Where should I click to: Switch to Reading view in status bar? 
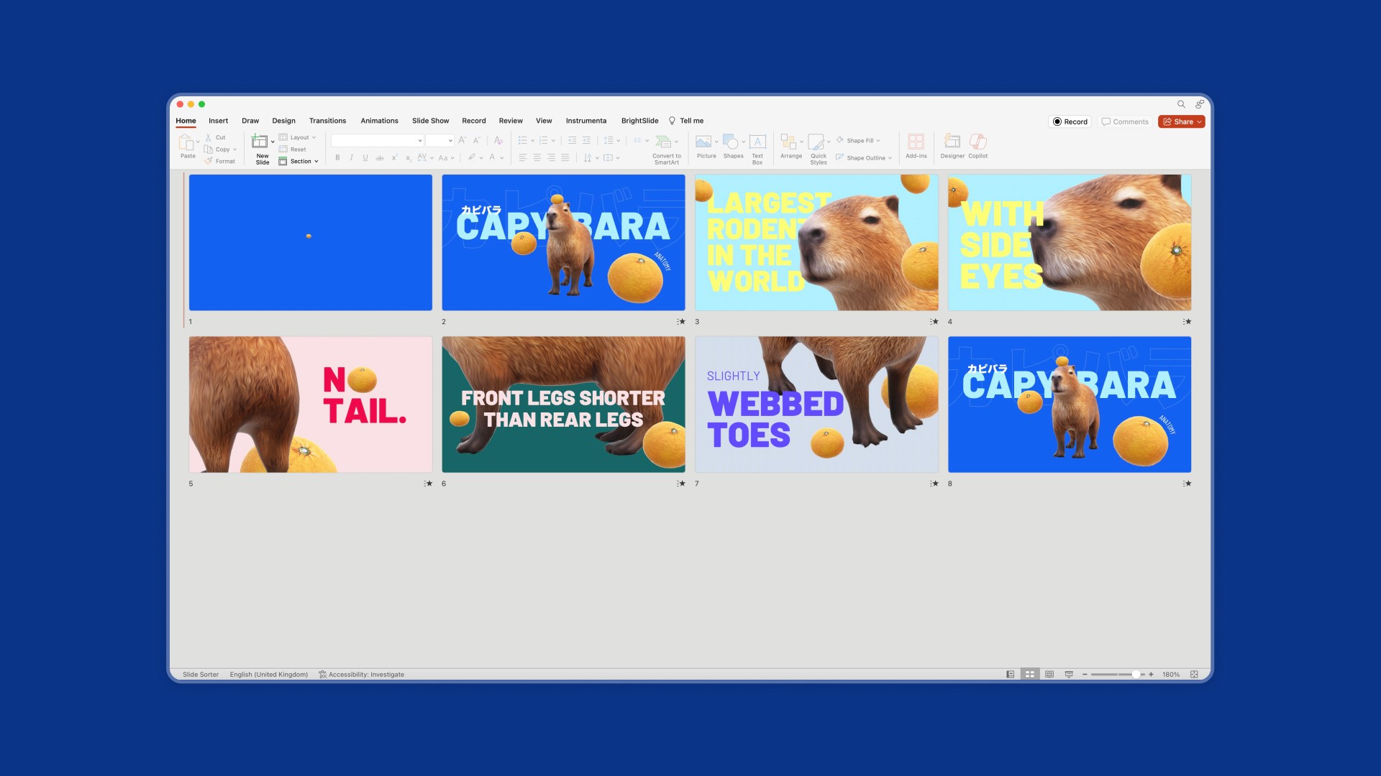point(1049,675)
